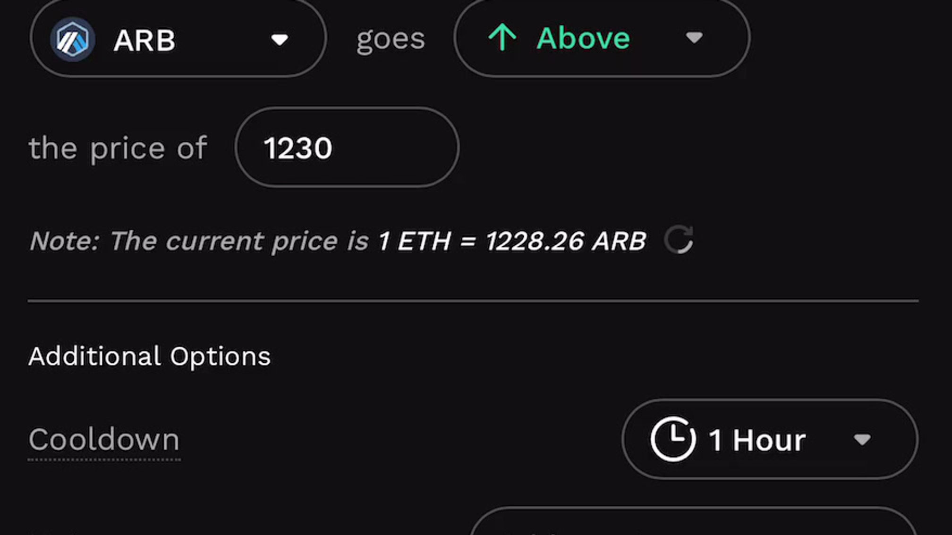Open the 1 Hour cooldown dropdown
The height and width of the screenshot is (535, 952).
[770, 439]
